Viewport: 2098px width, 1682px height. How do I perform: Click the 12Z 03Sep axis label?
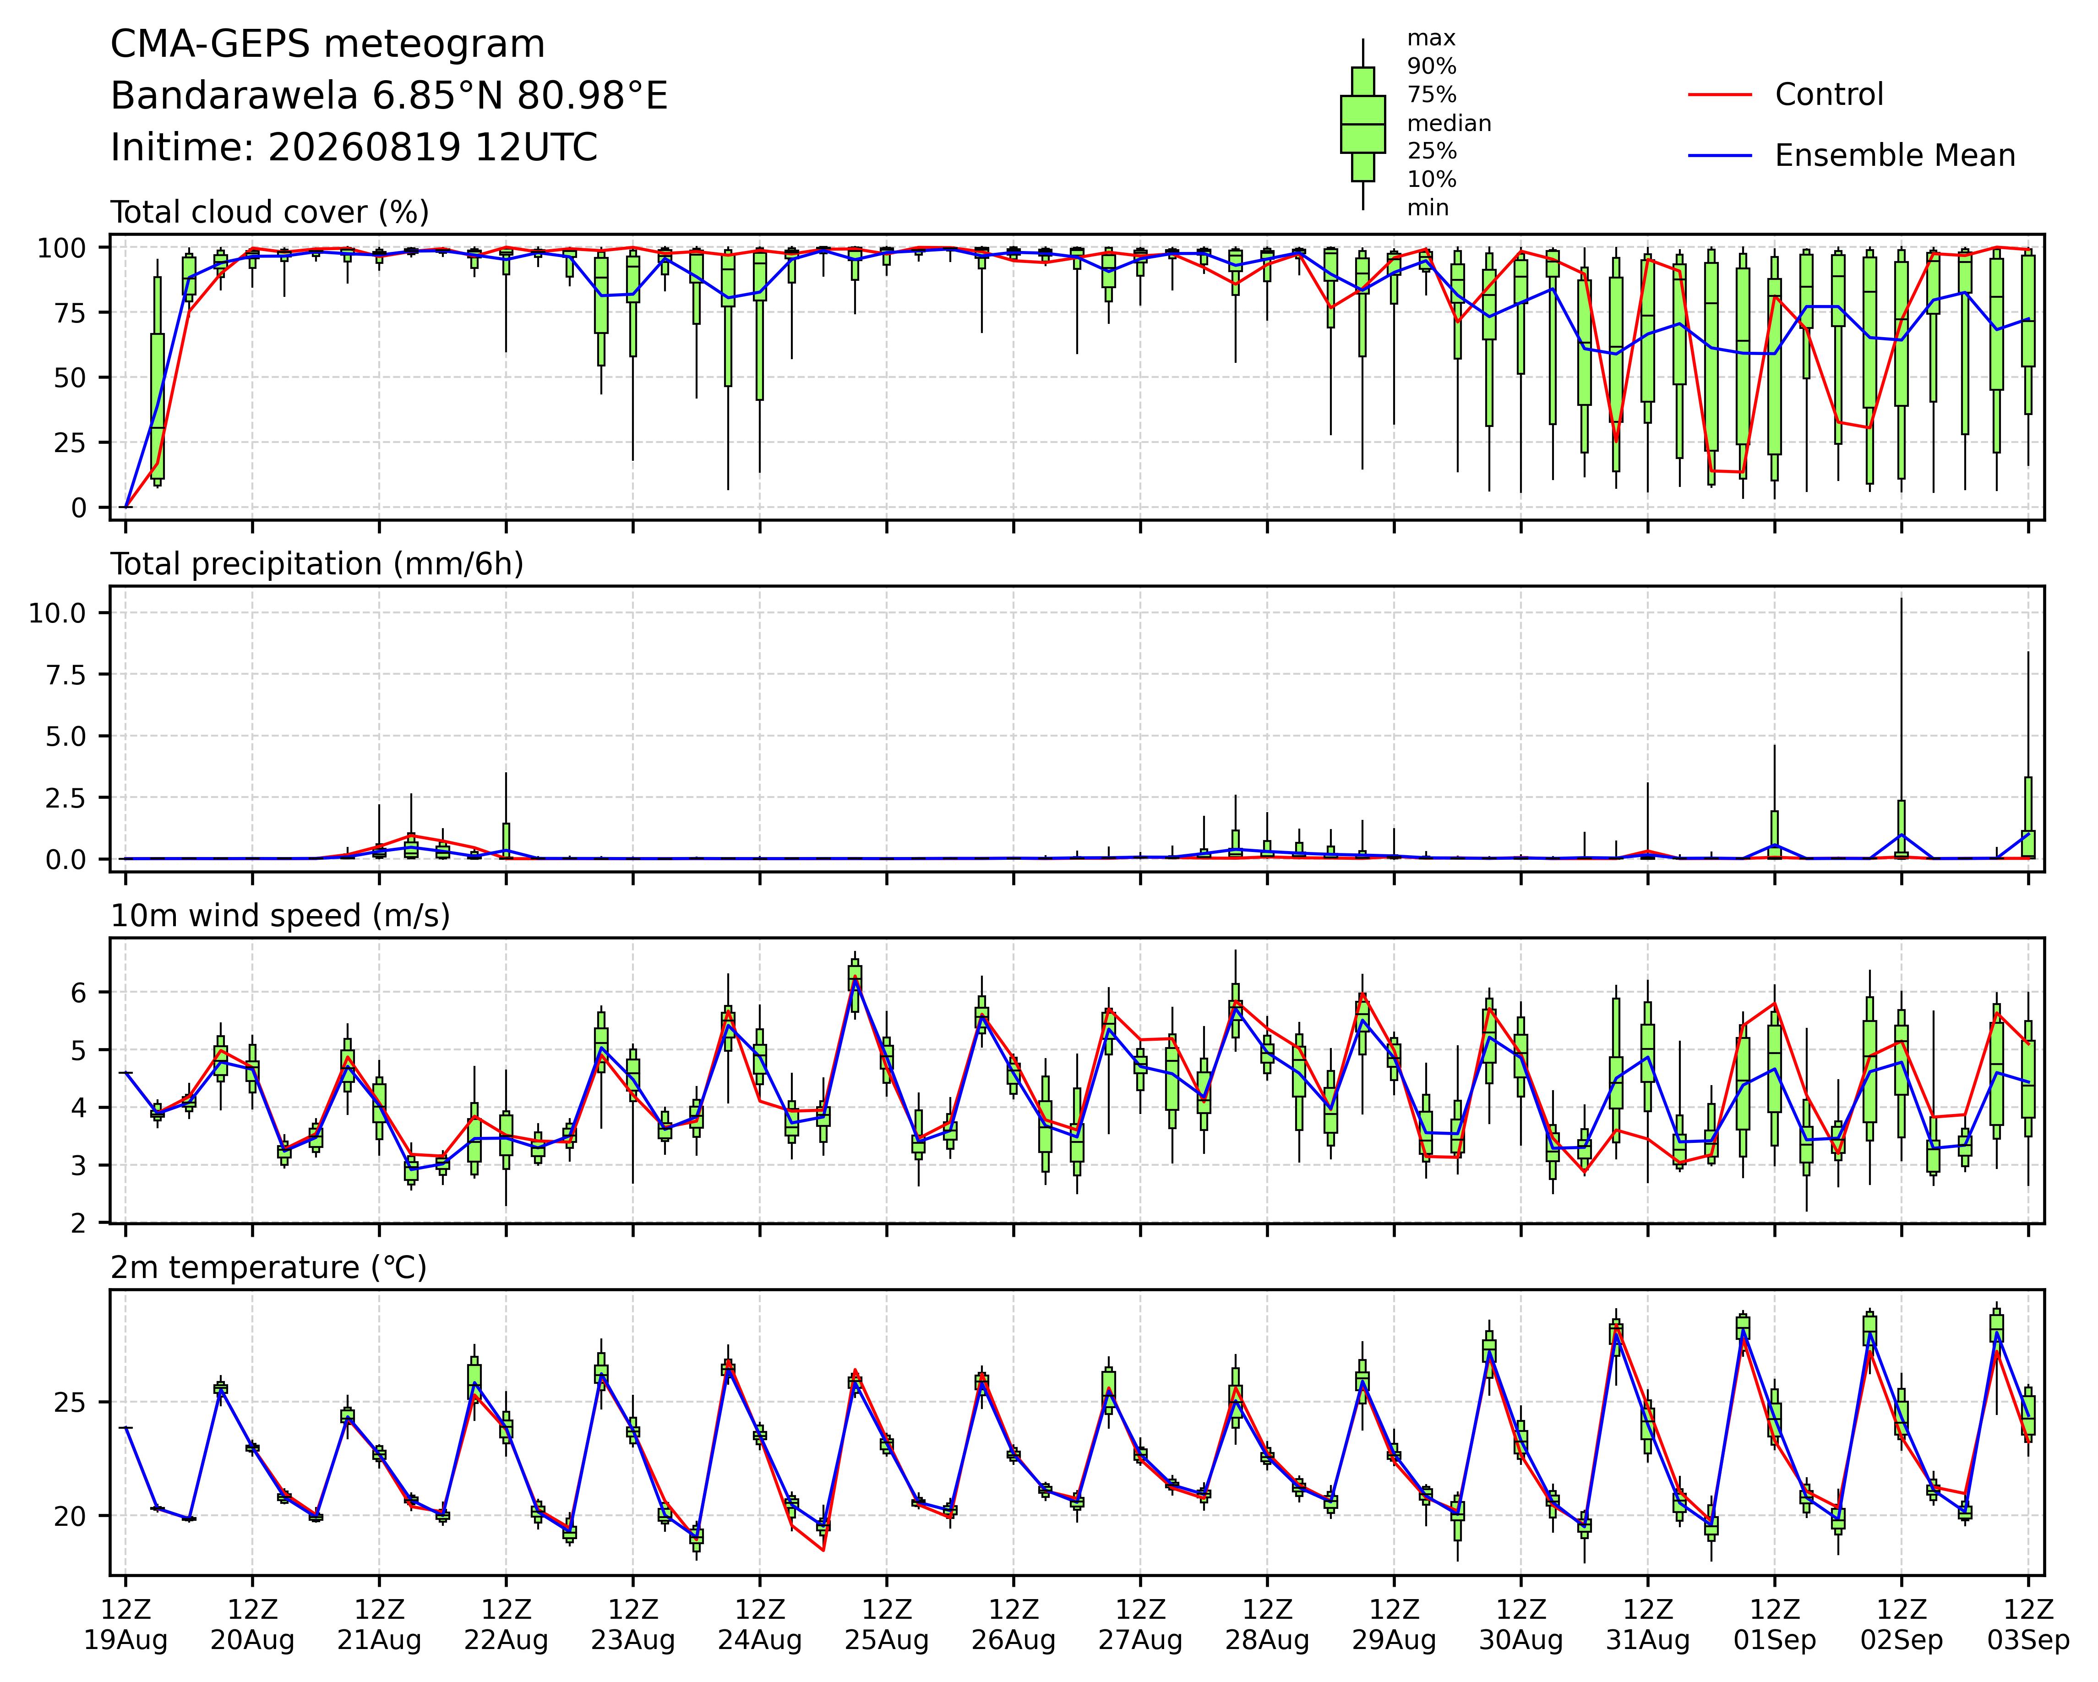[x=2028, y=1625]
